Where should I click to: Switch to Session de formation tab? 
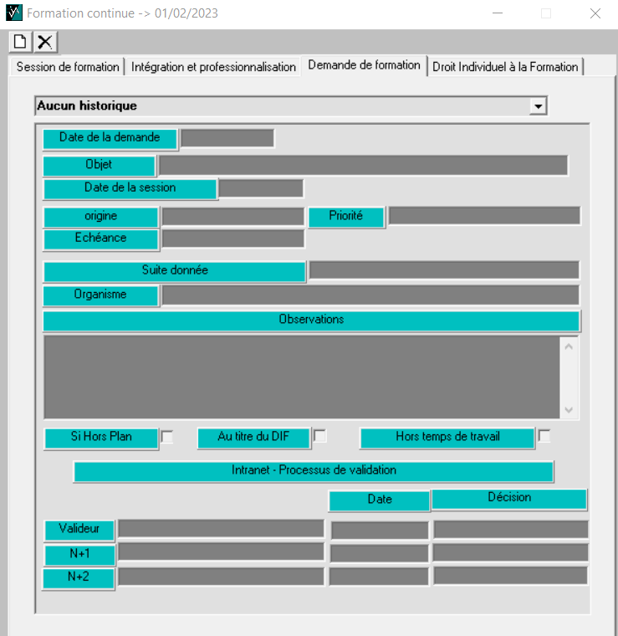point(67,67)
